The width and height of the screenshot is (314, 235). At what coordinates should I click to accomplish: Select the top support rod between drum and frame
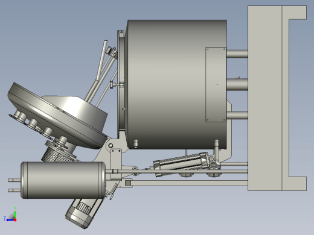tap(237, 54)
